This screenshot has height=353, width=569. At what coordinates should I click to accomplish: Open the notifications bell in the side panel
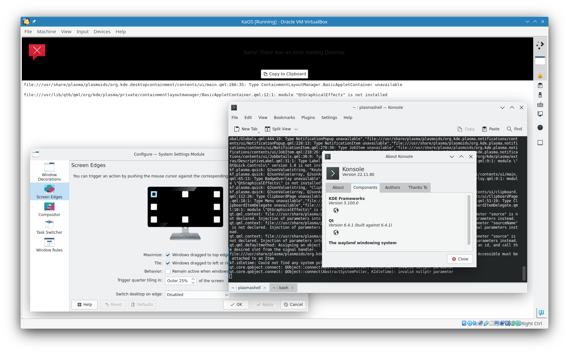point(540,76)
